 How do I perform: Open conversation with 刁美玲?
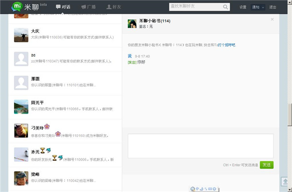click(65, 131)
